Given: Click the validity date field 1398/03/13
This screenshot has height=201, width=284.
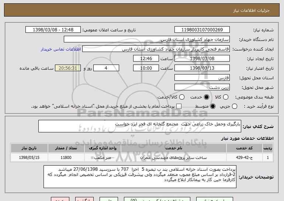Looking at the screenshot, I should [202, 68].
